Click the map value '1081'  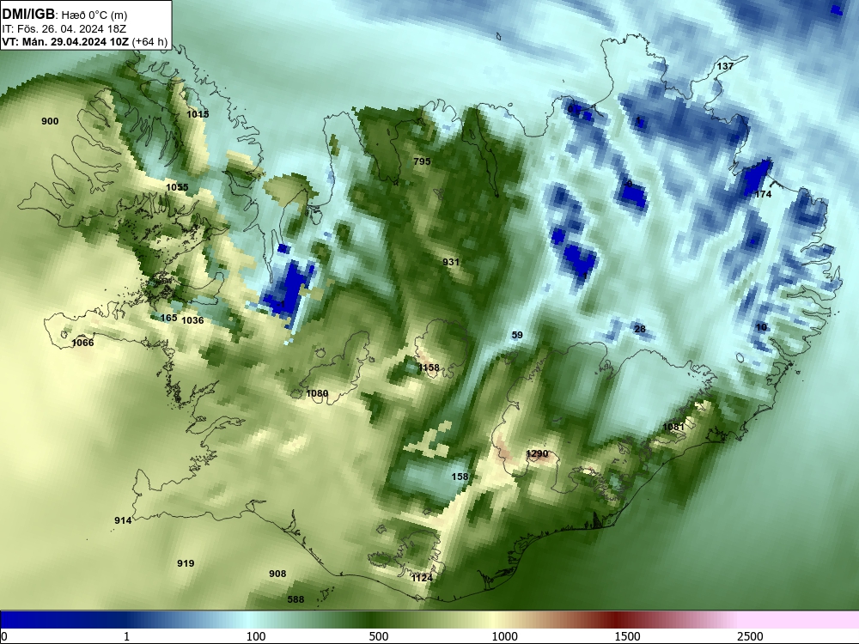673,427
